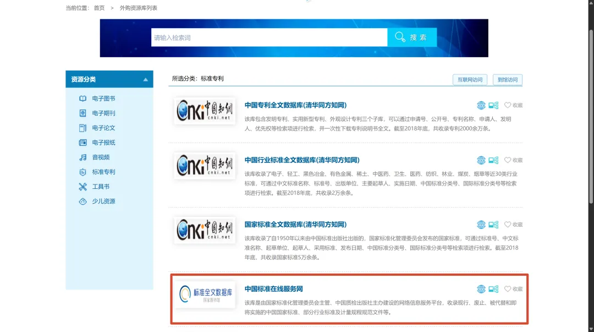The image size is (594, 332).
Task: Click globe icon for 中国专利全文数据库
Action: (x=481, y=105)
